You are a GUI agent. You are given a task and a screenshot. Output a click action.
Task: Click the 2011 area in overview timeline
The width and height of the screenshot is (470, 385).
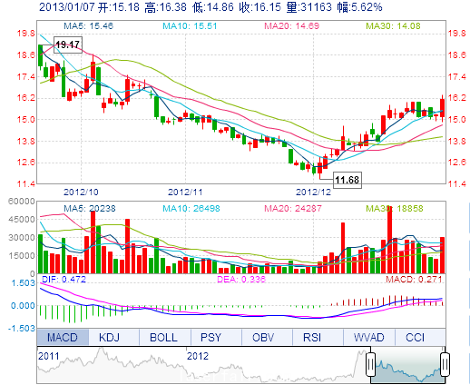coord(49,356)
